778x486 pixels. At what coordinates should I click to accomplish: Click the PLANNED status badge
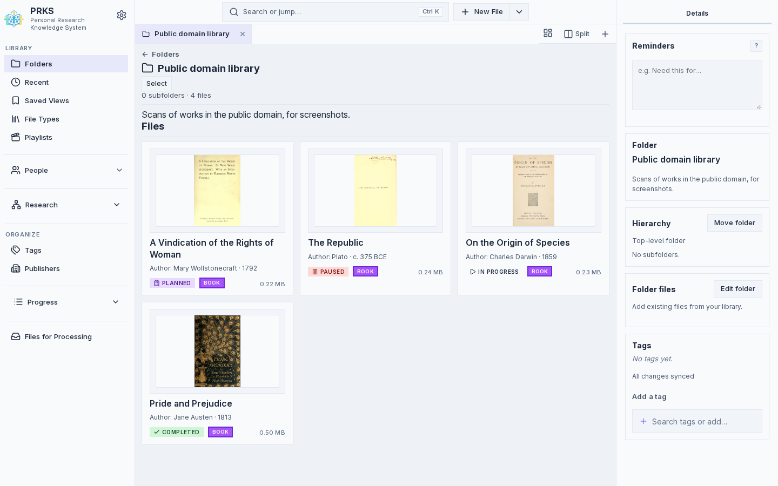pos(172,283)
